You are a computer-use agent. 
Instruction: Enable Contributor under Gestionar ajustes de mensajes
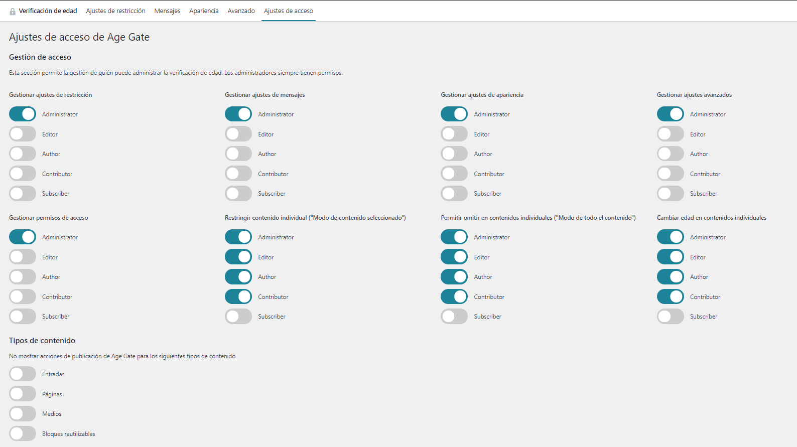pos(238,174)
